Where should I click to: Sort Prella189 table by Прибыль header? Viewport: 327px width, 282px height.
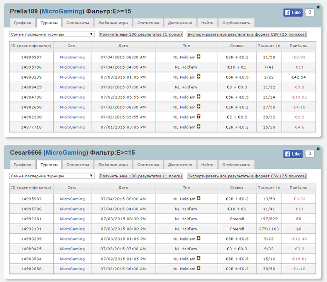(299, 46)
